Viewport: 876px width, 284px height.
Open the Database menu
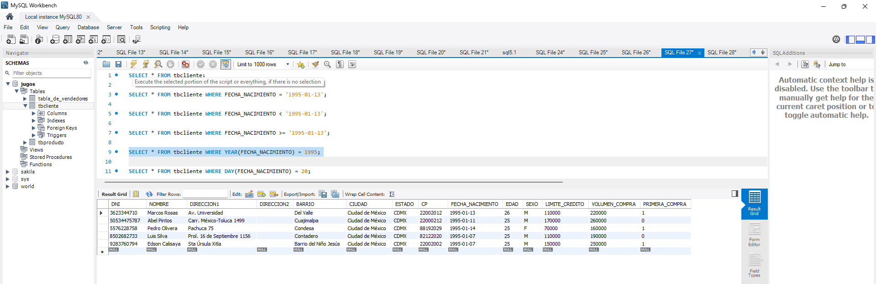88,27
